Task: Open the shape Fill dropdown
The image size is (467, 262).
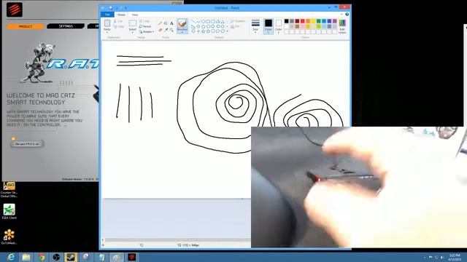Action: (x=235, y=26)
